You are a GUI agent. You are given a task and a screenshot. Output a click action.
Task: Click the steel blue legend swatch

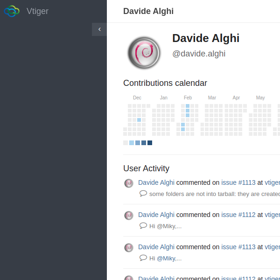tap(144, 143)
